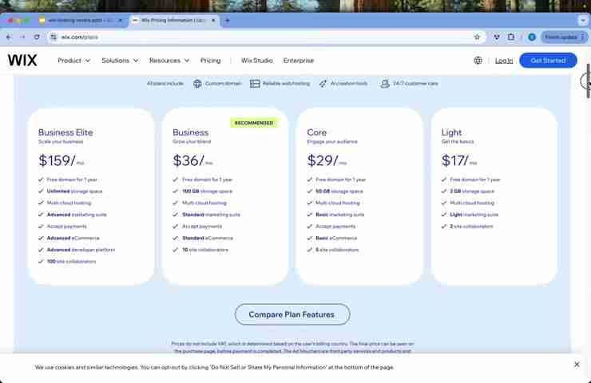Viewport: 591px width, 383px height.
Task: Click the browser forward arrow
Action: (22, 37)
